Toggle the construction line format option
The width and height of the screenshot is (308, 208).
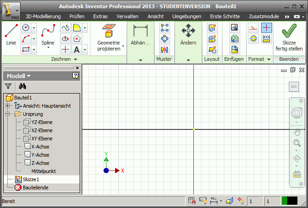(253, 28)
